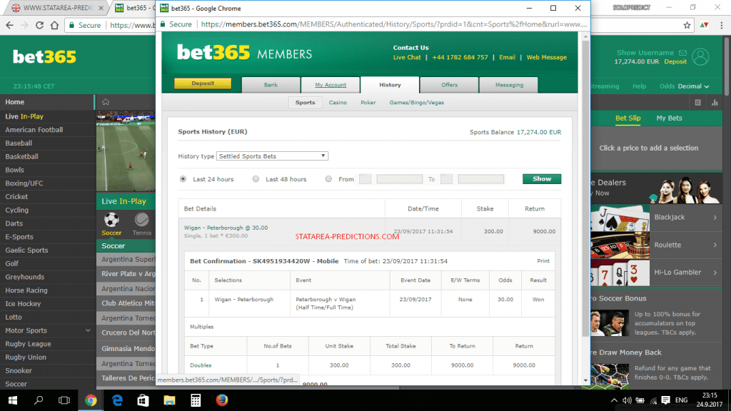Open Microsoft Edge from taskbar

click(117, 400)
